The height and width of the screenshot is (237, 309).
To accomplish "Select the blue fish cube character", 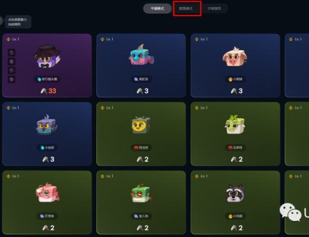I will (x=141, y=55).
